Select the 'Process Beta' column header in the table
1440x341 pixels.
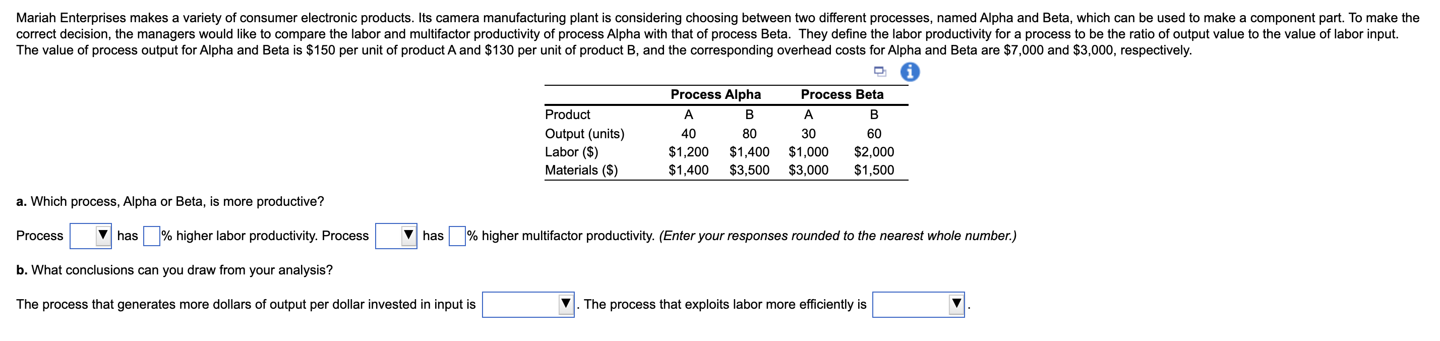(842, 95)
